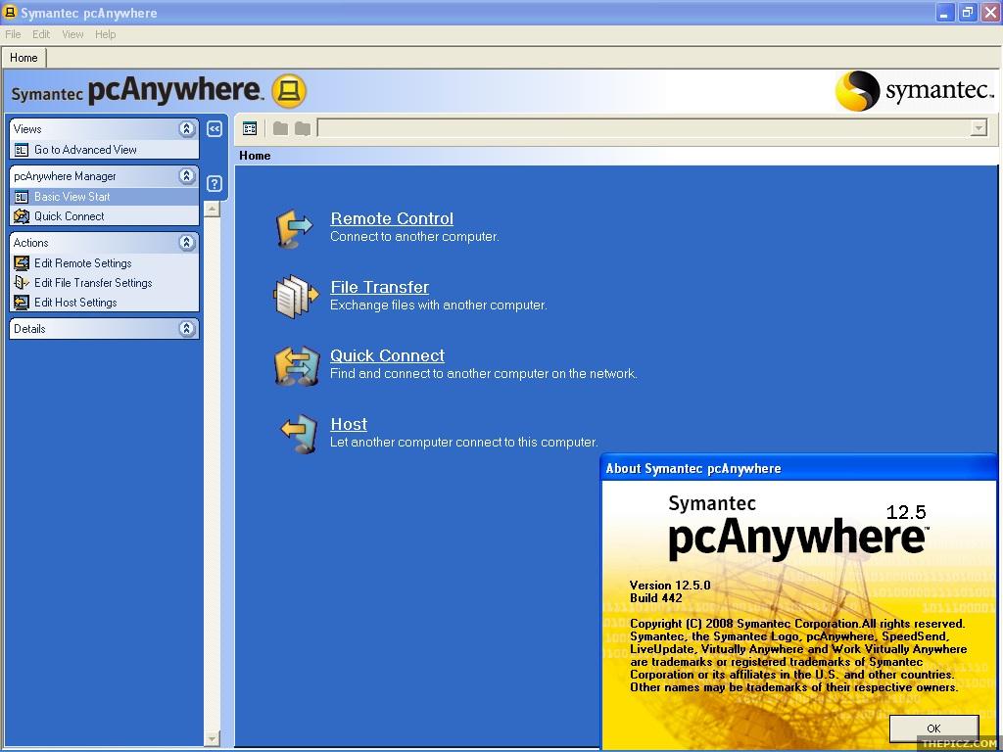The width and height of the screenshot is (1003, 752).
Task: Collapse the Details panel
Action: (186, 329)
